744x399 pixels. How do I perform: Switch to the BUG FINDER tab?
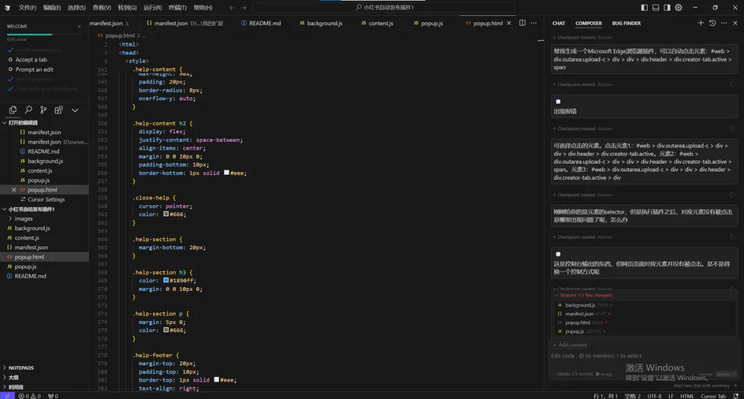[x=626, y=23]
